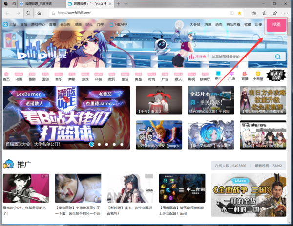
Task: Select the 音乐 category
Action: point(59,76)
